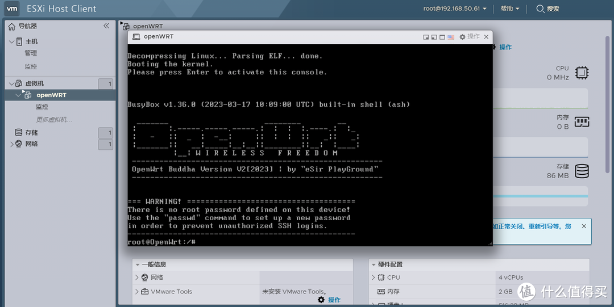Click the virtual machines count badge
Screen dimensions: 614x307
(x=106, y=83)
